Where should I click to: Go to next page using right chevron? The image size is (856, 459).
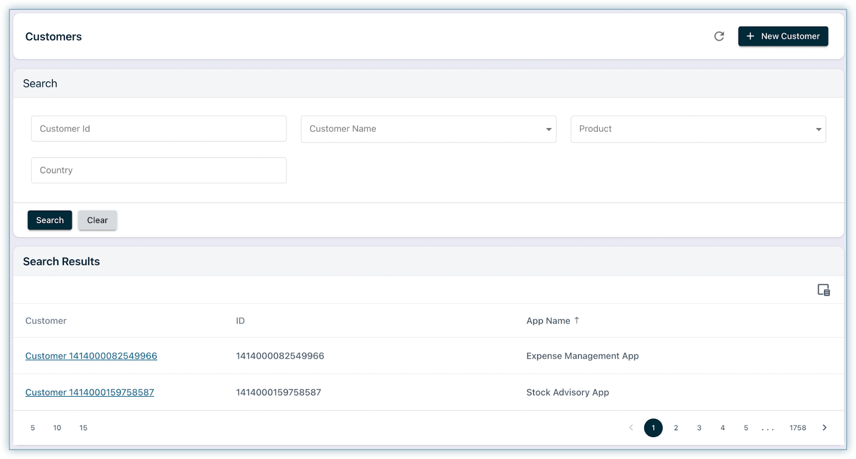click(825, 428)
